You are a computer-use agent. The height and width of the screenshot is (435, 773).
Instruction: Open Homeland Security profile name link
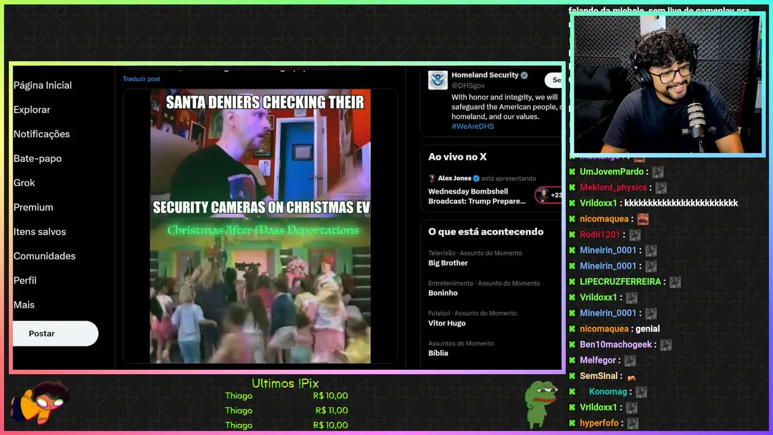[x=485, y=75]
